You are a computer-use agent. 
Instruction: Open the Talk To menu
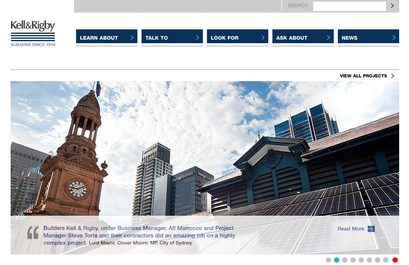[x=172, y=38]
